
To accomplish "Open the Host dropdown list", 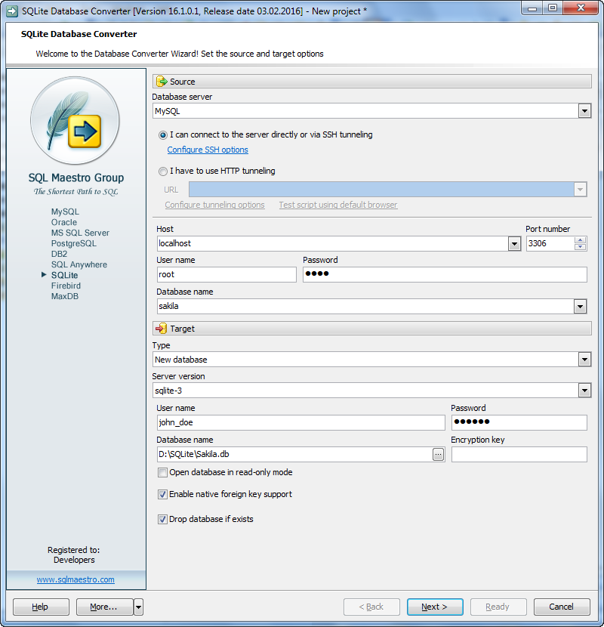I will tap(514, 243).
